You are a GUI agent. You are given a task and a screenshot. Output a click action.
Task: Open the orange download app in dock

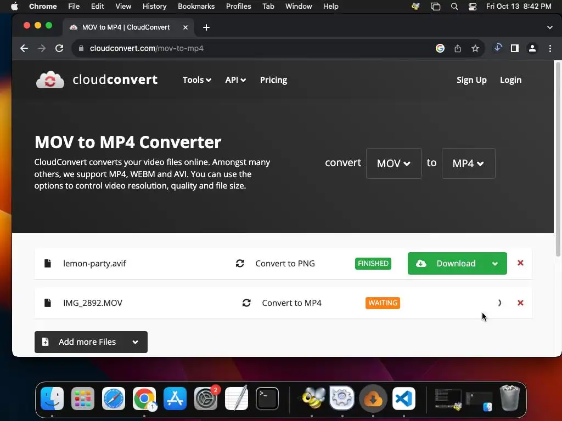(x=373, y=399)
